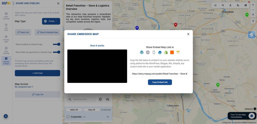Viewport: 257px width, 124px height.
Task: Open the Public map type dropdown
Action: coord(51,21)
